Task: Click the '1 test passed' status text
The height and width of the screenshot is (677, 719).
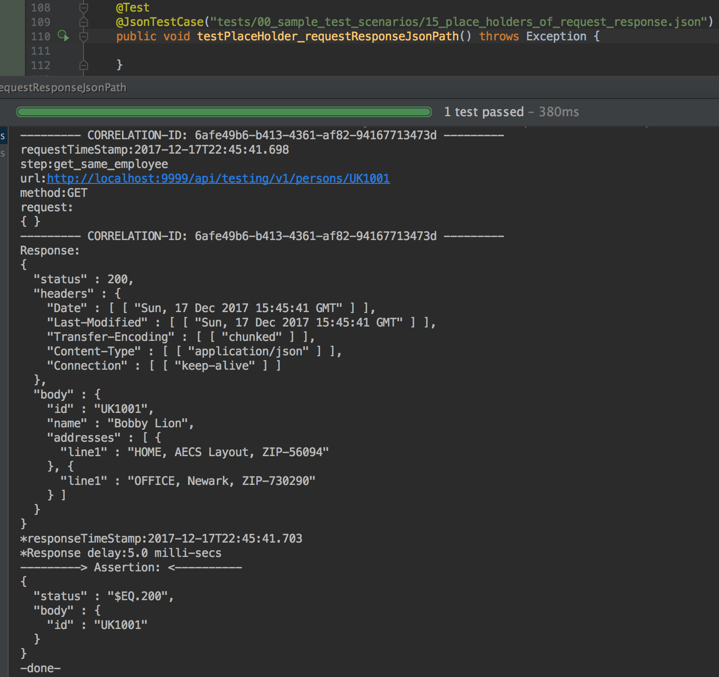Action: point(483,112)
